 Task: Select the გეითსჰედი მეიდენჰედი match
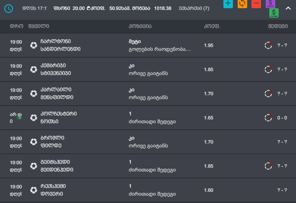[57, 166]
